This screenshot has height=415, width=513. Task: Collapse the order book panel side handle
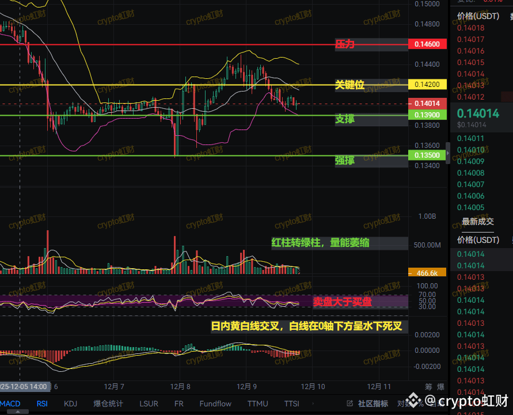click(448, 153)
